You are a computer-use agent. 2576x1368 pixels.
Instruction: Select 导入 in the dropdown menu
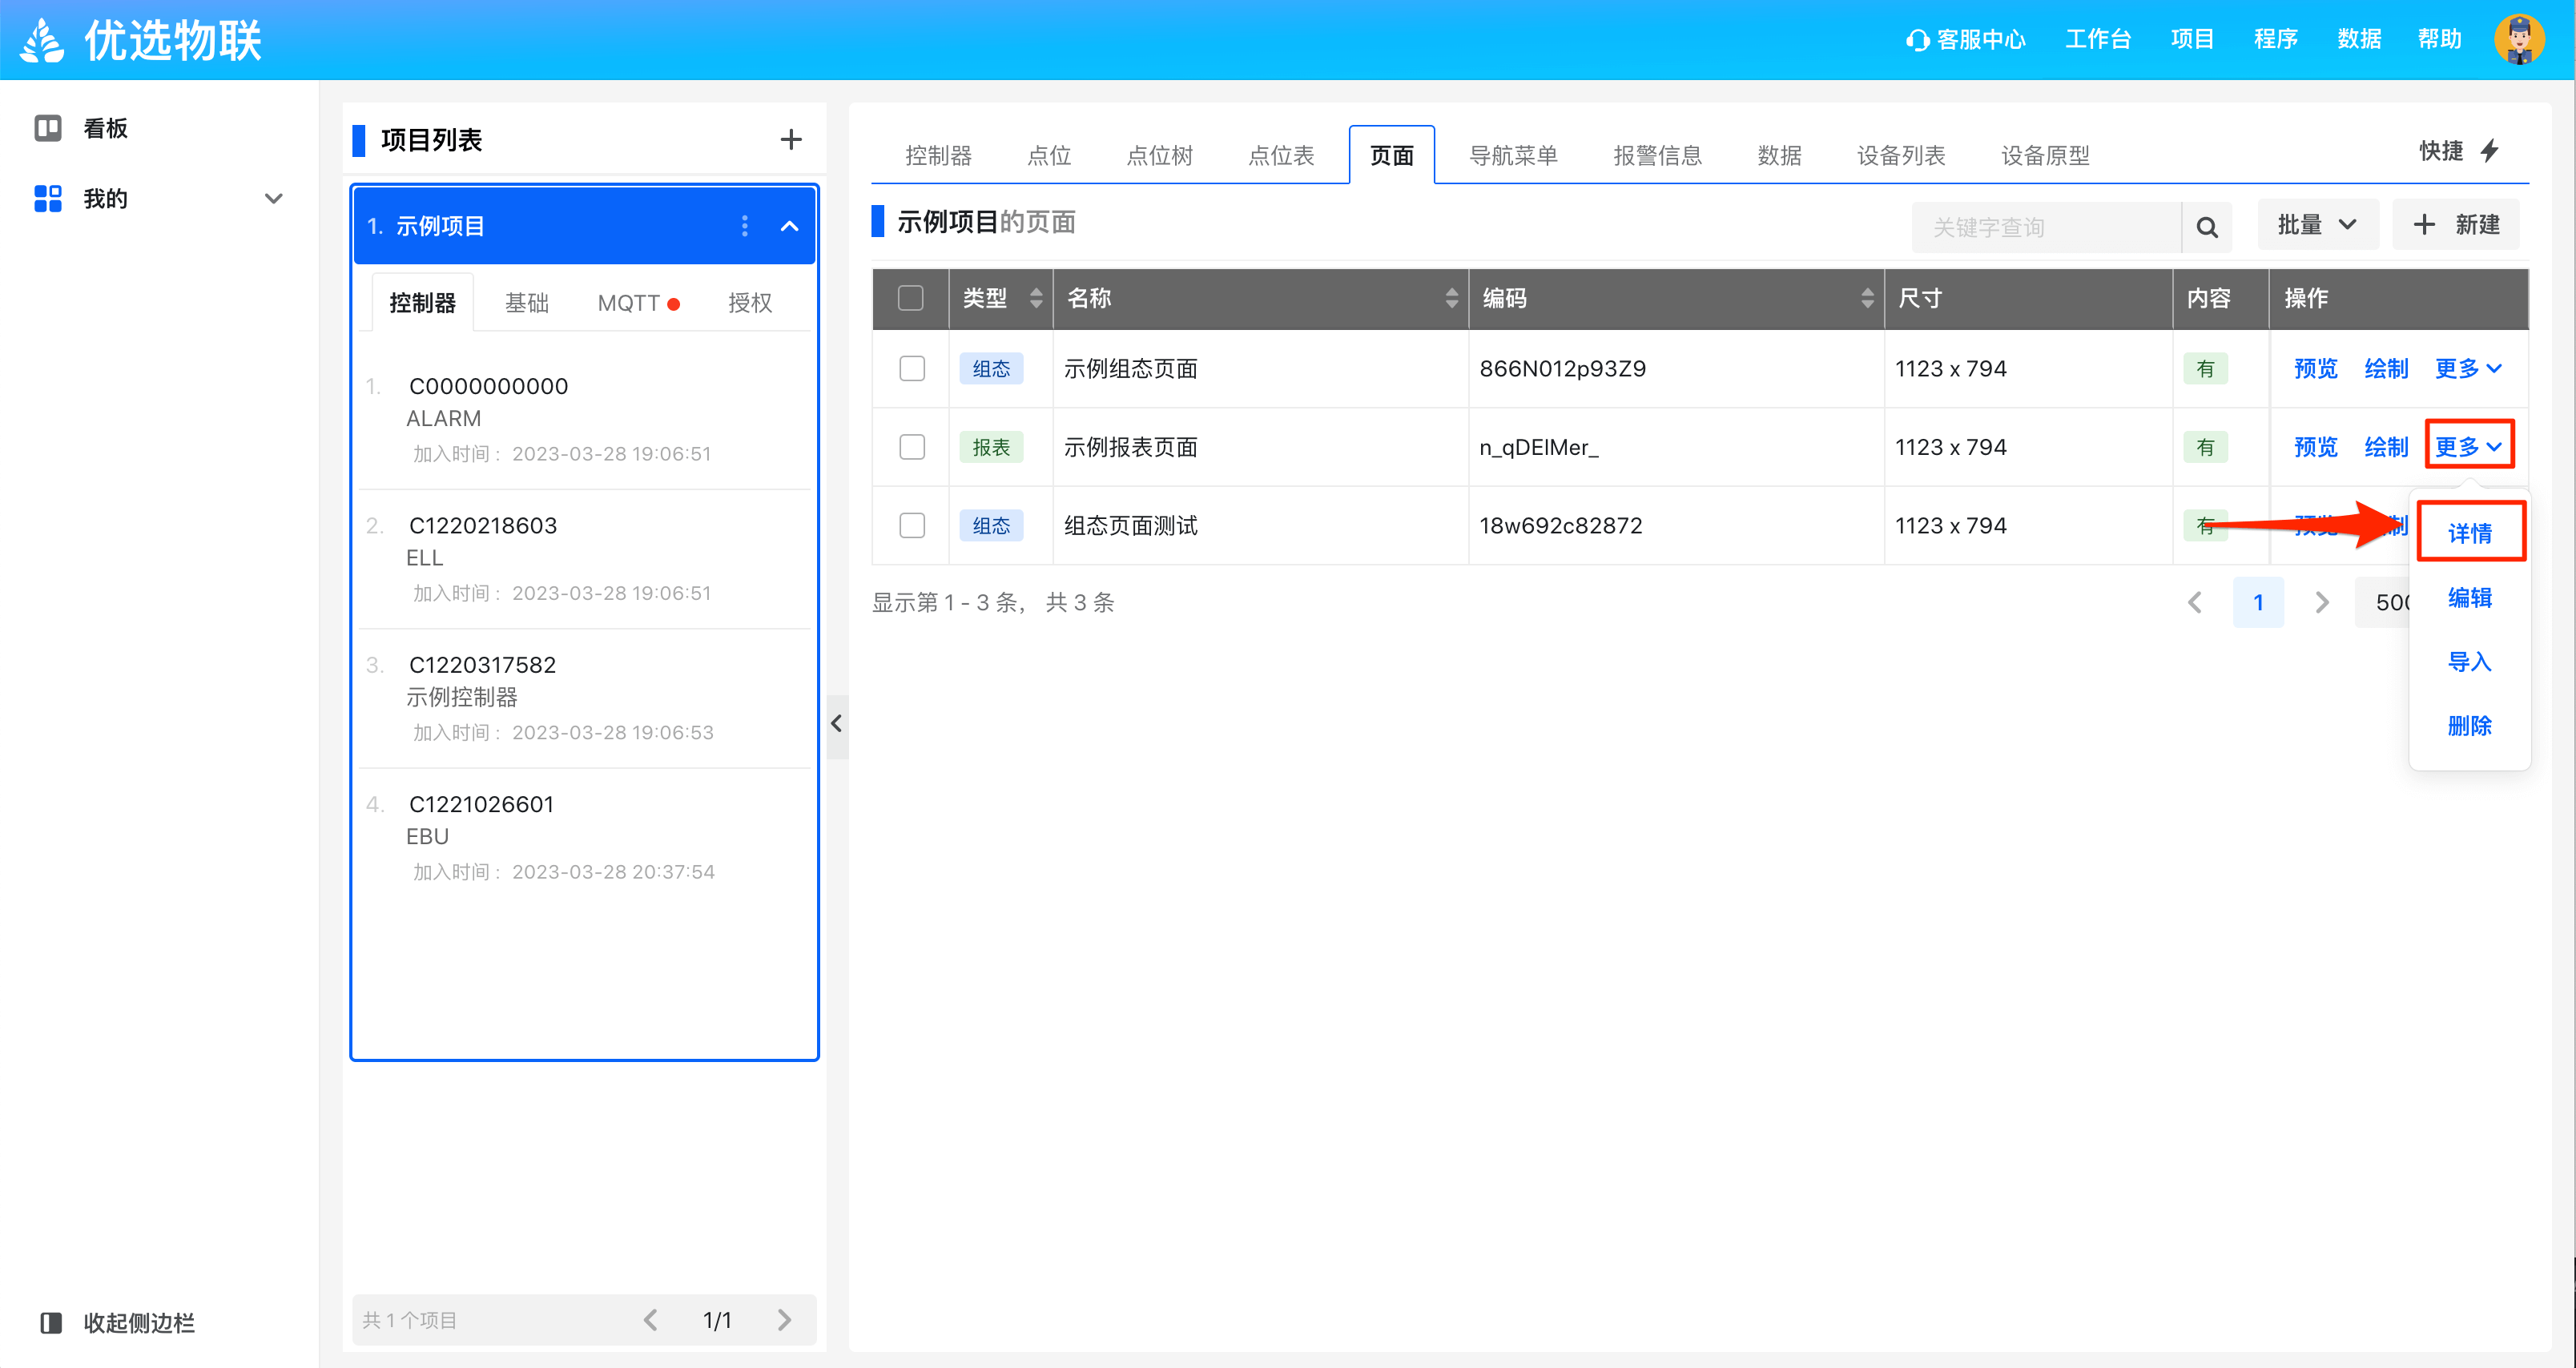[x=2470, y=661]
